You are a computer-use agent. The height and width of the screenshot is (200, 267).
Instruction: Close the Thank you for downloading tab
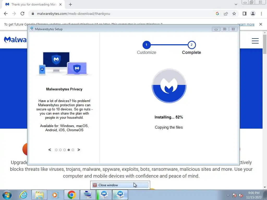(60, 5)
